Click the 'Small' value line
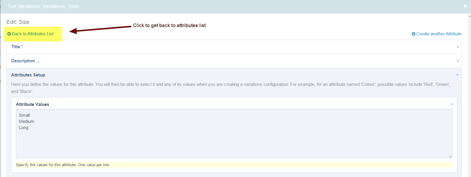This screenshot has height=177, width=471. coord(24,115)
